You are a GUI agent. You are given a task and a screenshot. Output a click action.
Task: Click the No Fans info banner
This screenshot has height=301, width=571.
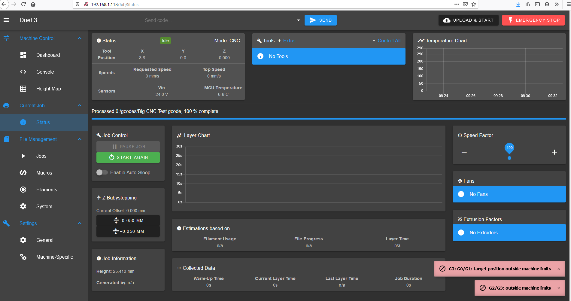tap(509, 194)
